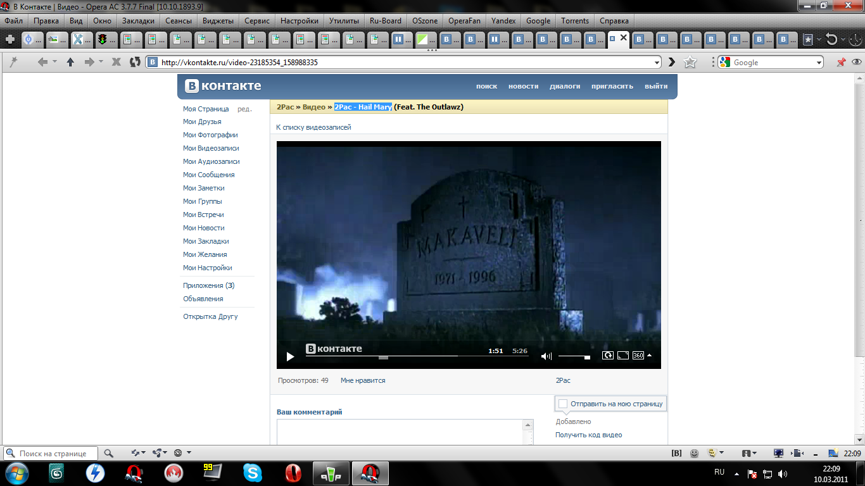Image resolution: width=865 pixels, height=486 pixels.
Task: Click 'Видео' in the breadcrumb
Action: [314, 107]
